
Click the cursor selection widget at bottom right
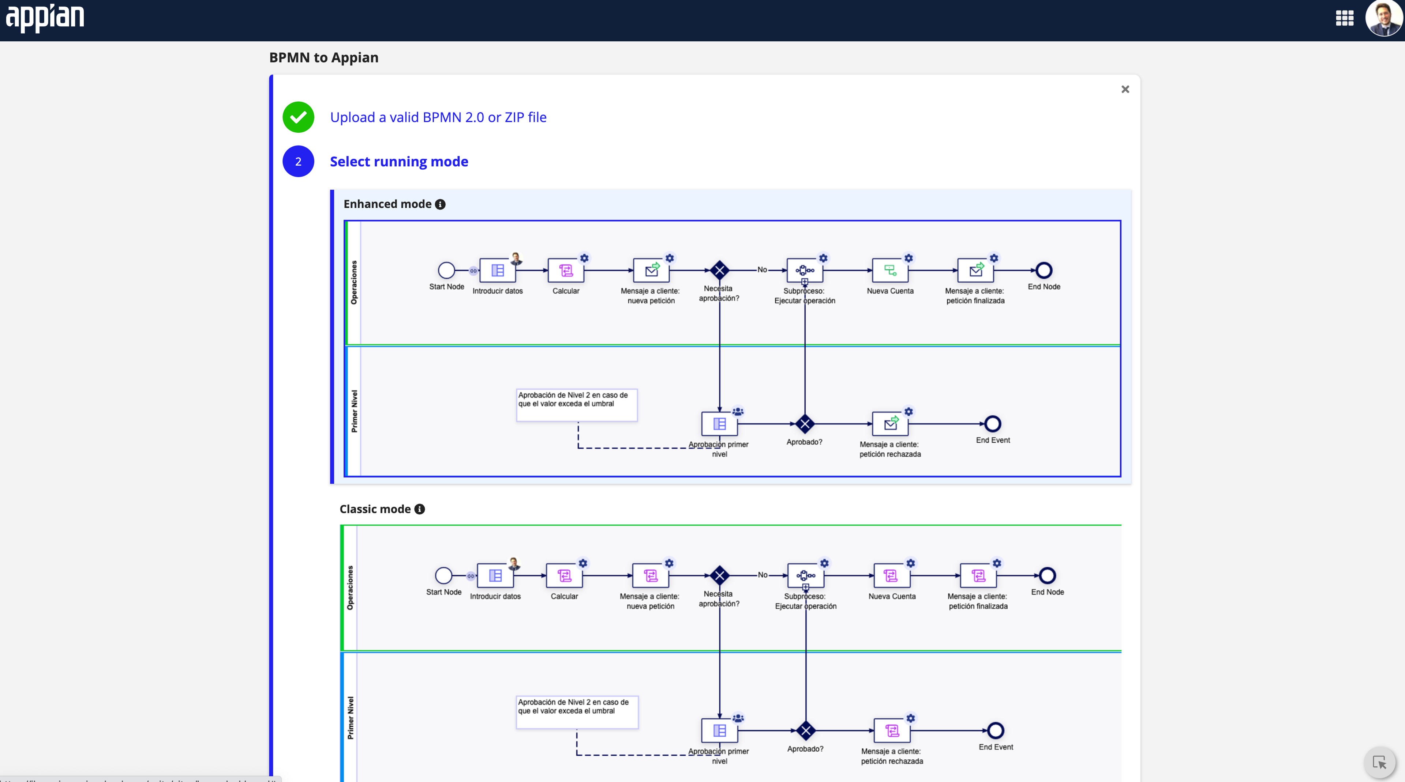click(x=1380, y=762)
